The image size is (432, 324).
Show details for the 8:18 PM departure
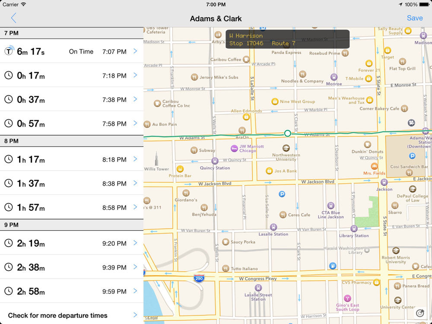coord(72,159)
